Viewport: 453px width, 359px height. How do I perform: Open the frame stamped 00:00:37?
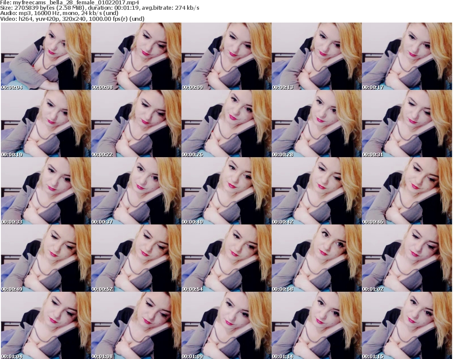(136, 191)
